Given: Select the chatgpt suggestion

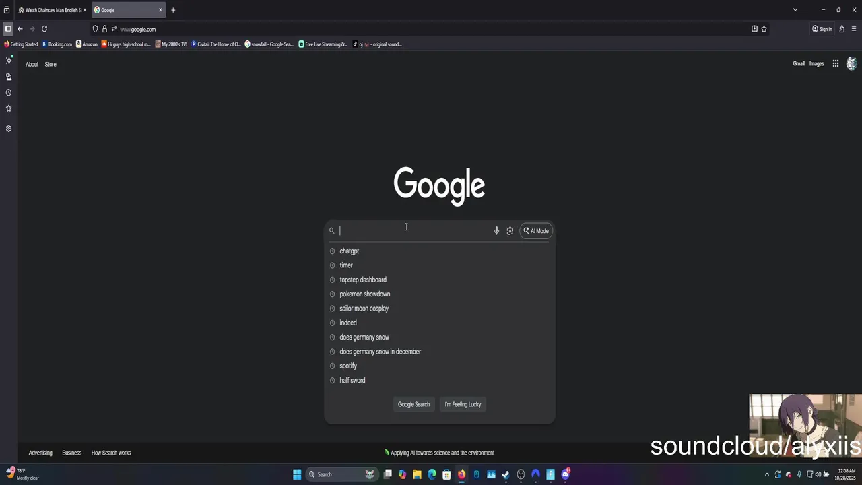Looking at the screenshot, I should pyautogui.click(x=440, y=251).
